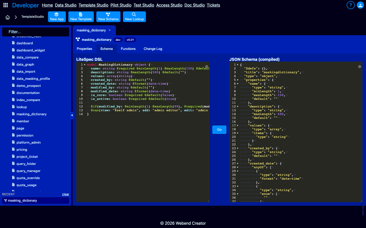Screen dimensions: 366x228
Task: Open Tickets in top navigation
Action: 213,5
